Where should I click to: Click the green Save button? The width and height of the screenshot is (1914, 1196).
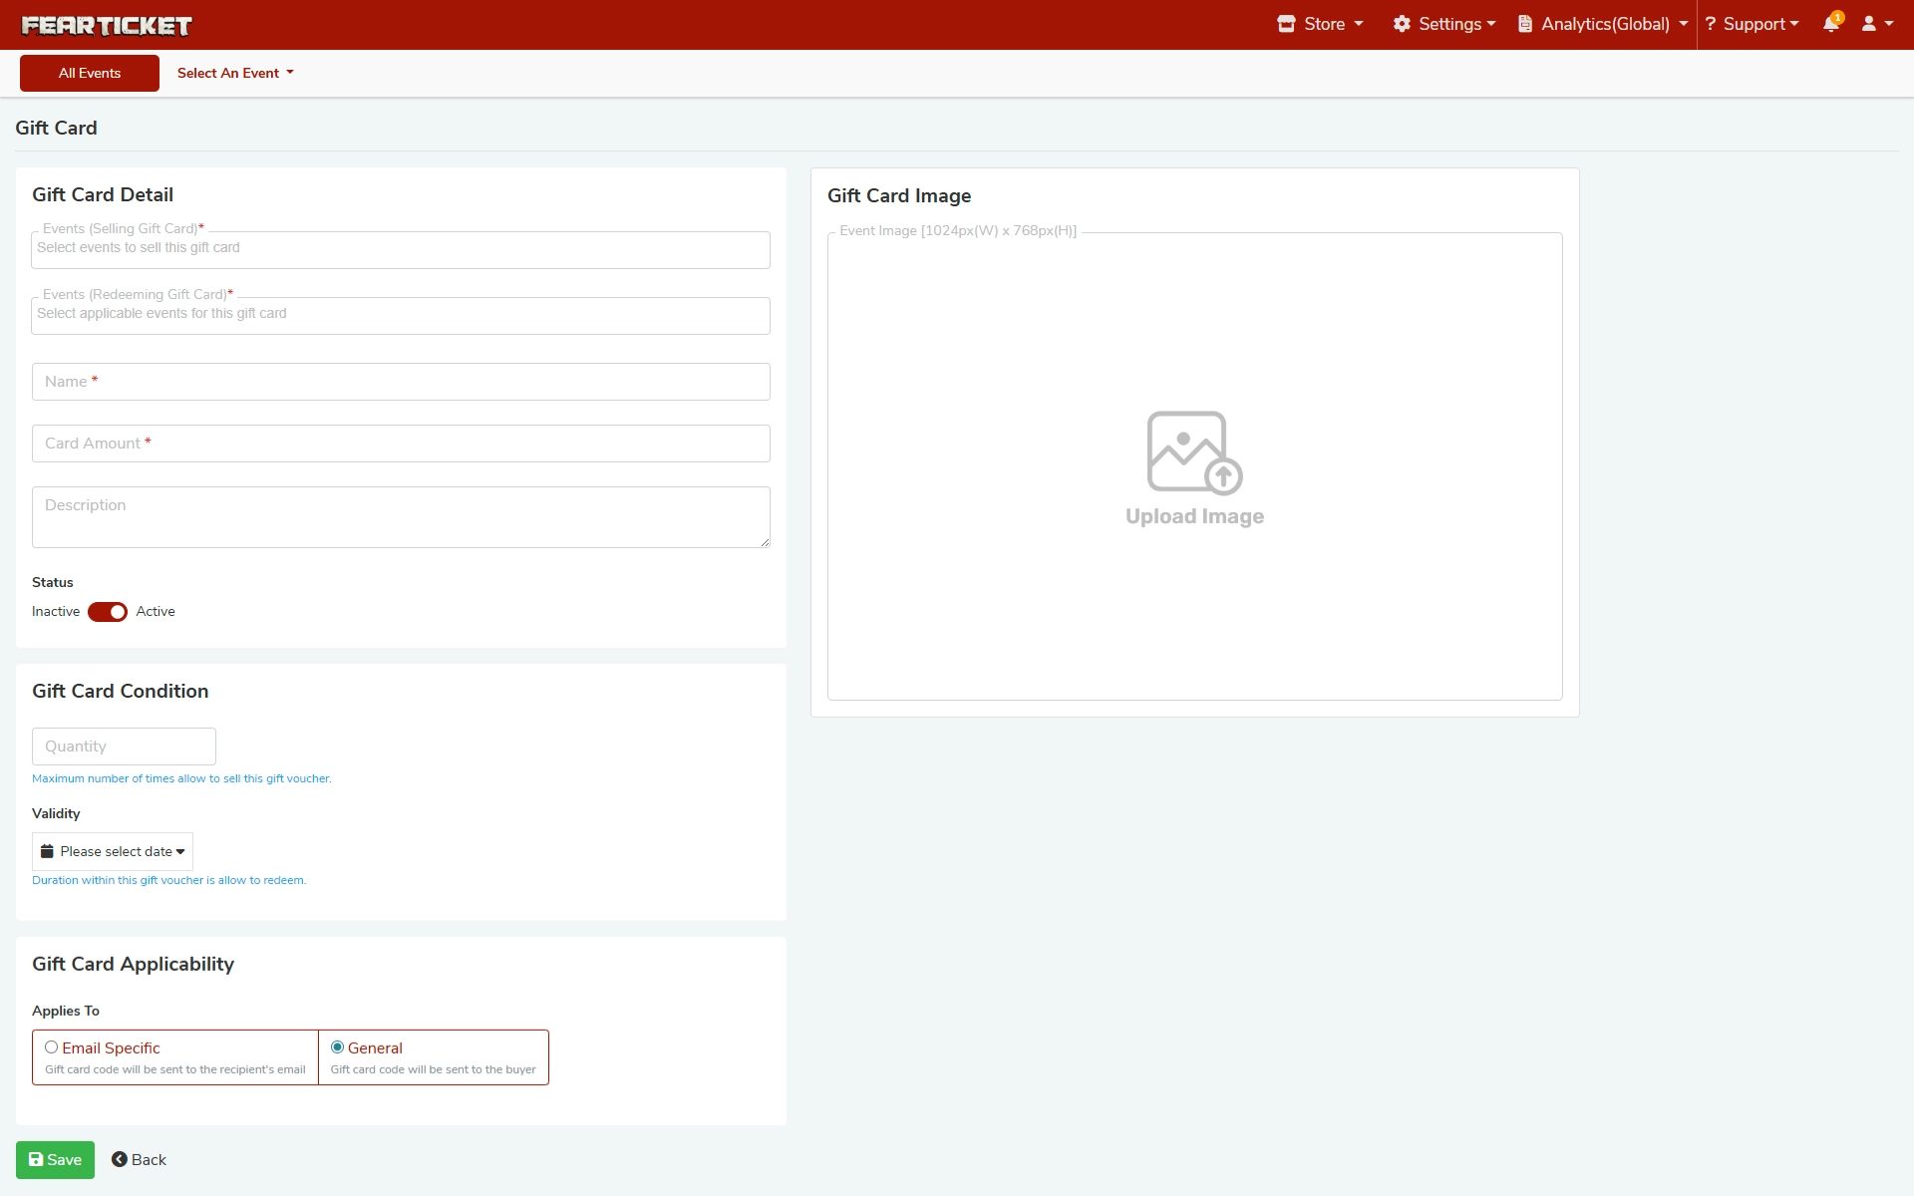pyautogui.click(x=55, y=1160)
